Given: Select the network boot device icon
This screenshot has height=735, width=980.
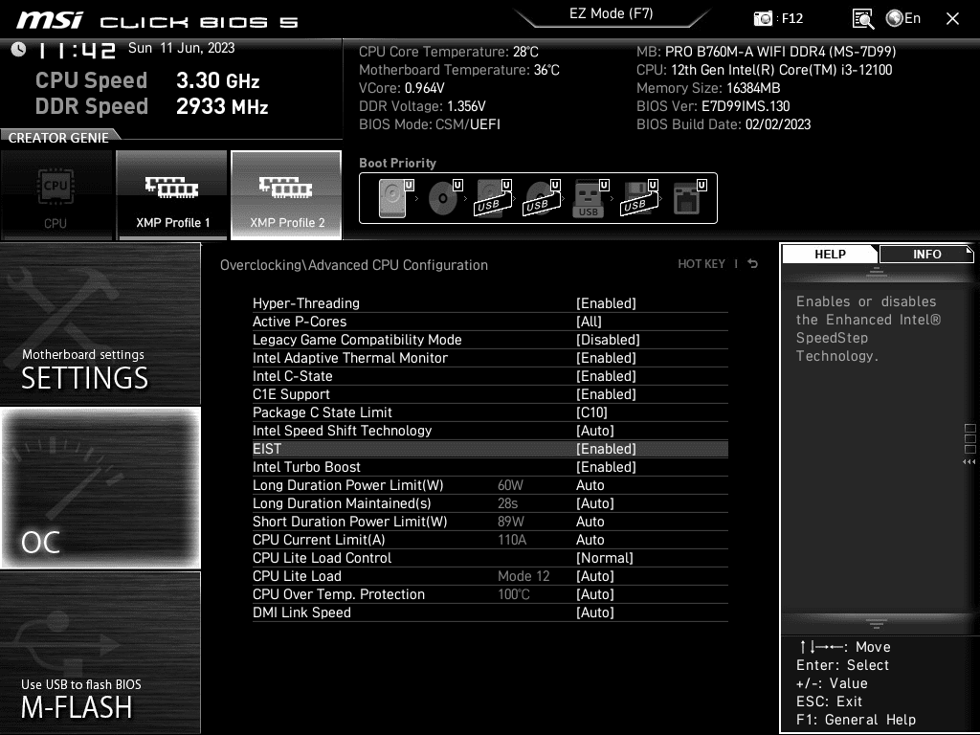Looking at the screenshot, I should (689, 198).
